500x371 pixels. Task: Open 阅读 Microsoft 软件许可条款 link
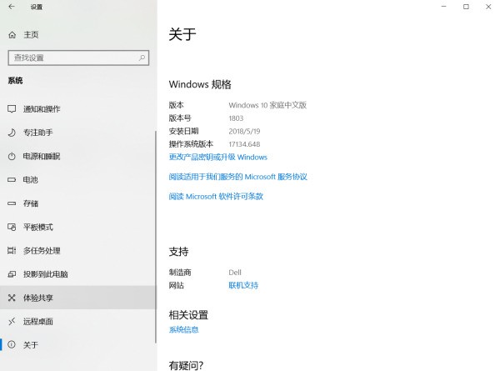point(216,197)
